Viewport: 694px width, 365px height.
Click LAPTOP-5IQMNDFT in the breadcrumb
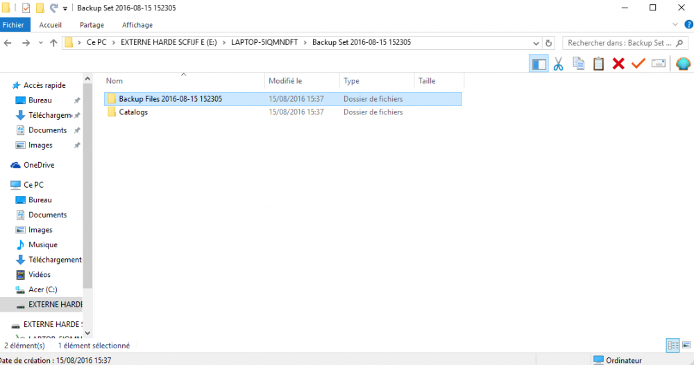pyautogui.click(x=264, y=42)
